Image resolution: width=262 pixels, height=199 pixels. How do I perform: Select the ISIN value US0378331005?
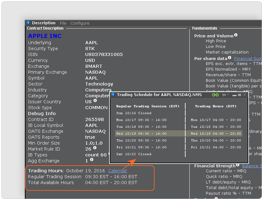pyautogui.click(x=104, y=54)
